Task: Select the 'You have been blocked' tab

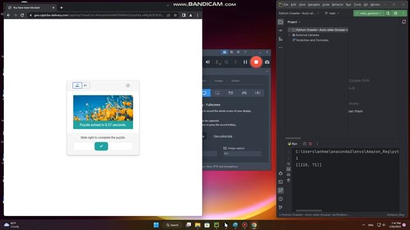Action: (x=31, y=8)
